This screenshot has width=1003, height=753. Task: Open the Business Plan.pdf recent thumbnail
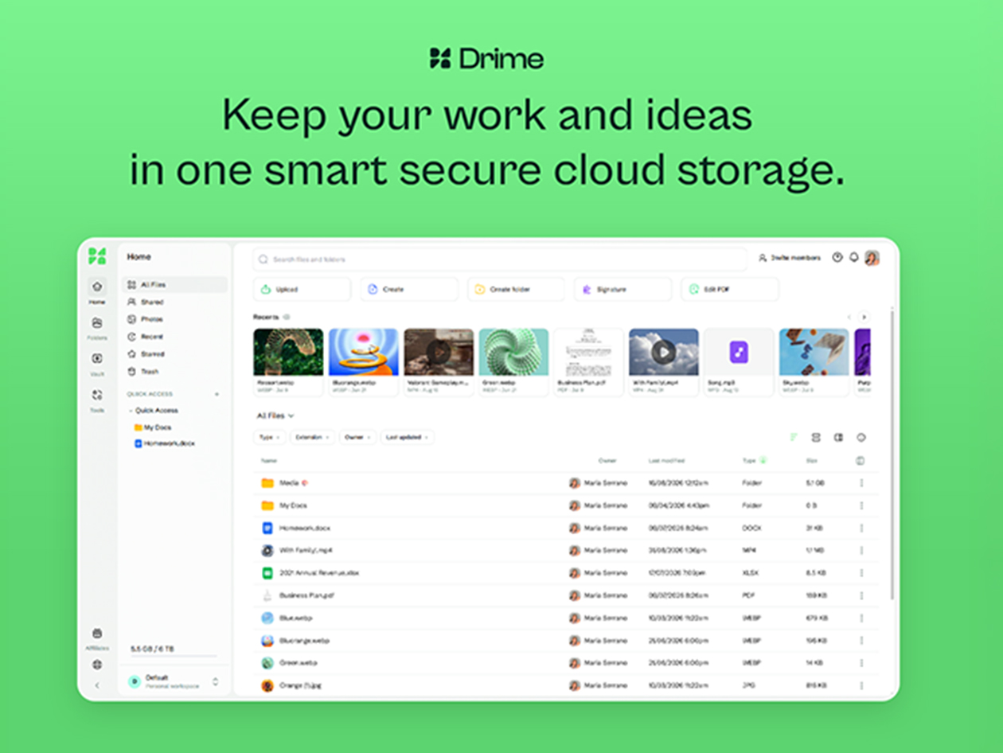(x=588, y=353)
